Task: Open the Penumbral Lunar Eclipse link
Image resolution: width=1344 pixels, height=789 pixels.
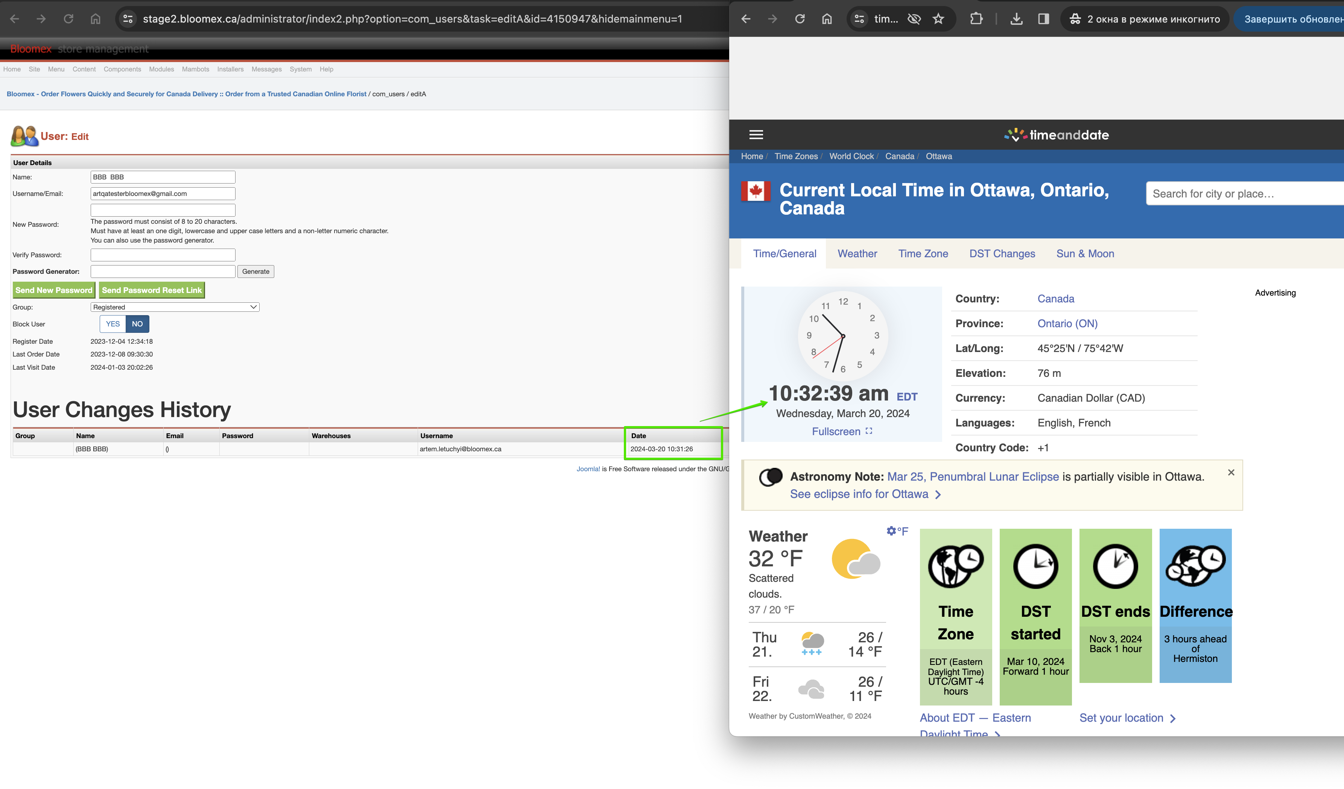Action: tap(973, 476)
